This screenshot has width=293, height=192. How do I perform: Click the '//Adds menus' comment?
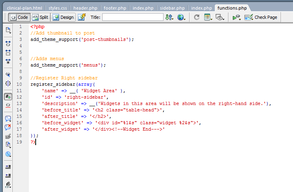click(47, 59)
